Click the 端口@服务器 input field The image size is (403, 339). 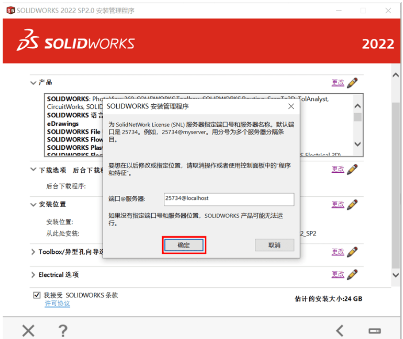[x=229, y=199]
